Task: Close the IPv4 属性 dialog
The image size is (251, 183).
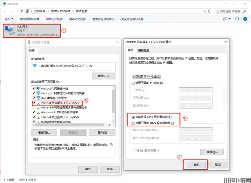Action: (226, 41)
